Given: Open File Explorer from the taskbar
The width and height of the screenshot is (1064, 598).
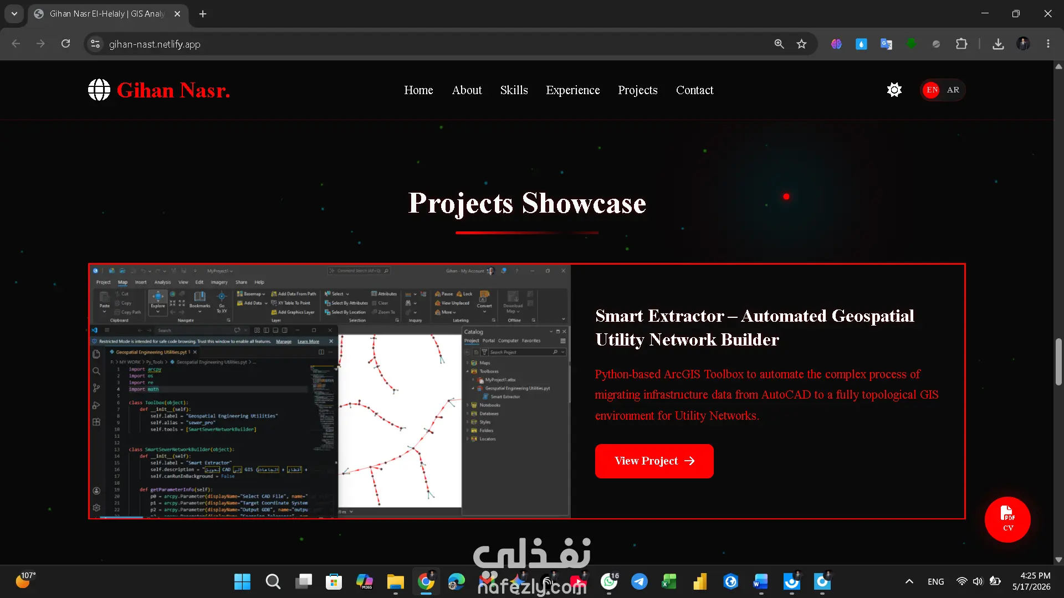Looking at the screenshot, I should (395, 582).
